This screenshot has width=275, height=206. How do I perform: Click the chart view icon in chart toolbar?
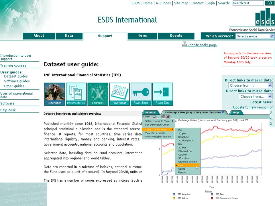[x=168, y=117]
